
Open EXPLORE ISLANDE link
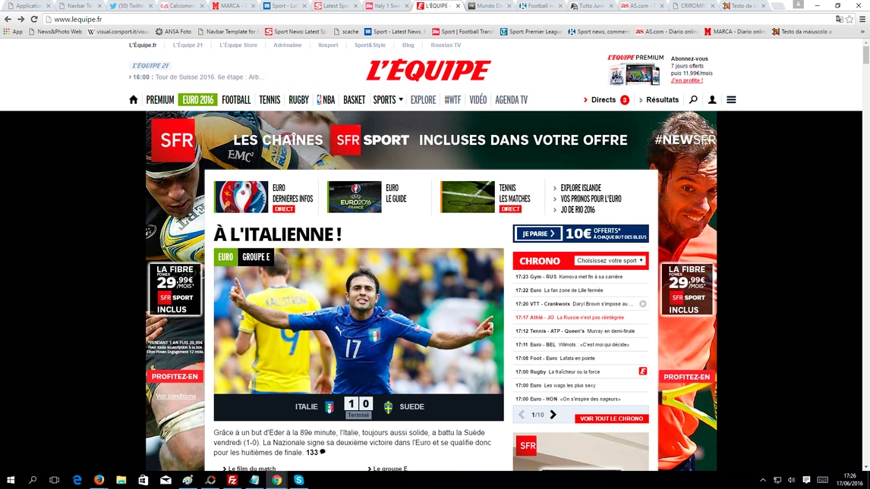pos(580,188)
